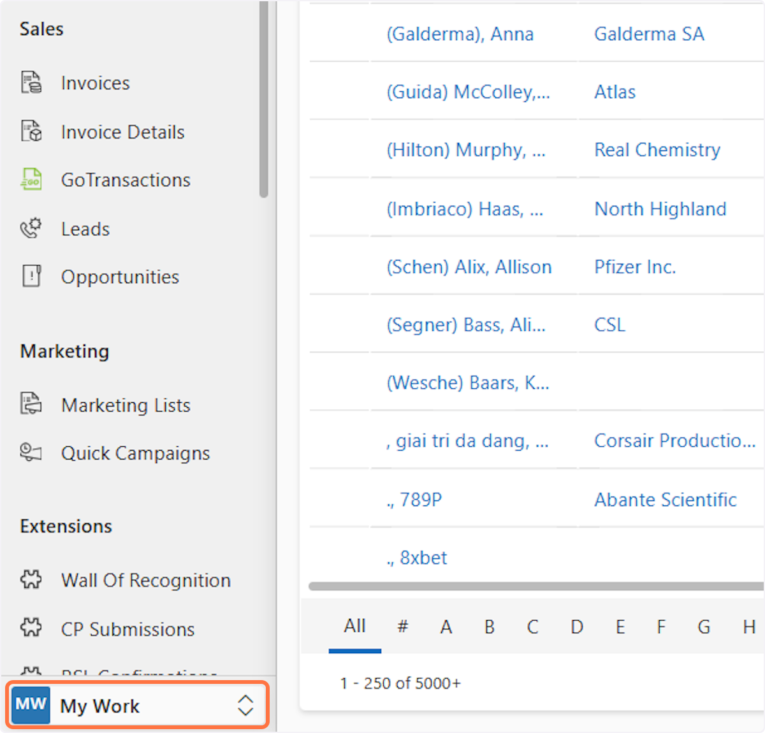Image resolution: width=765 pixels, height=733 pixels.
Task: Click the Opportunities icon
Action: 31,277
